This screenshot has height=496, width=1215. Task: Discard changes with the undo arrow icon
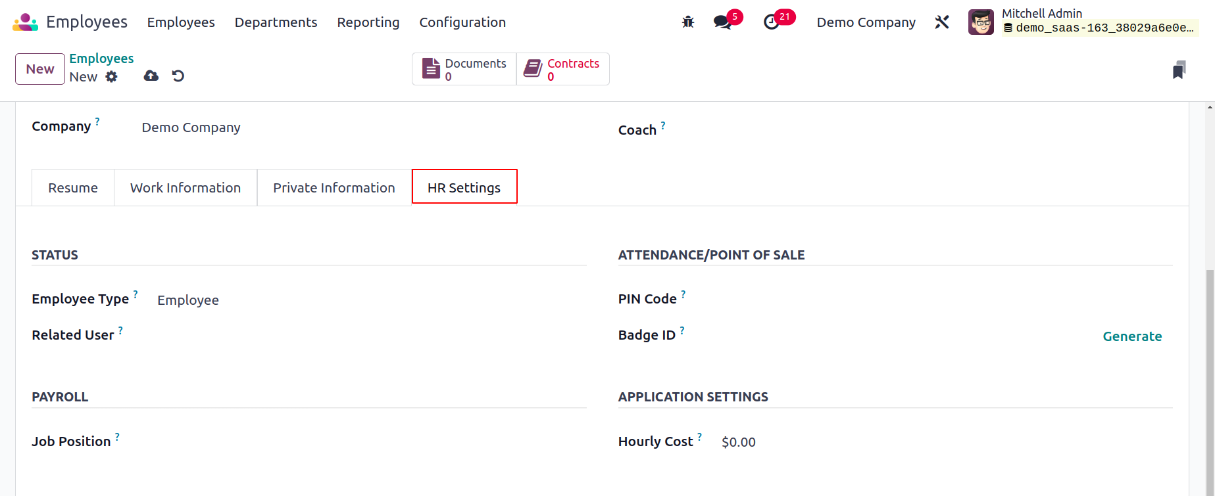pyautogui.click(x=178, y=76)
